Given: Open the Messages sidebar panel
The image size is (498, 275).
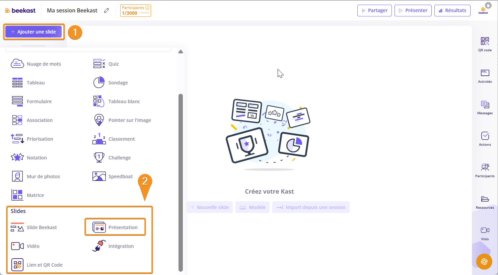Looking at the screenshot, I should (x=485, y=107).
